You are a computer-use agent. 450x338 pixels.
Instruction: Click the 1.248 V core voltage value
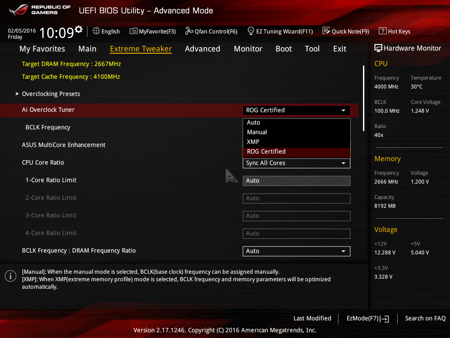click(x=420, y=111)
